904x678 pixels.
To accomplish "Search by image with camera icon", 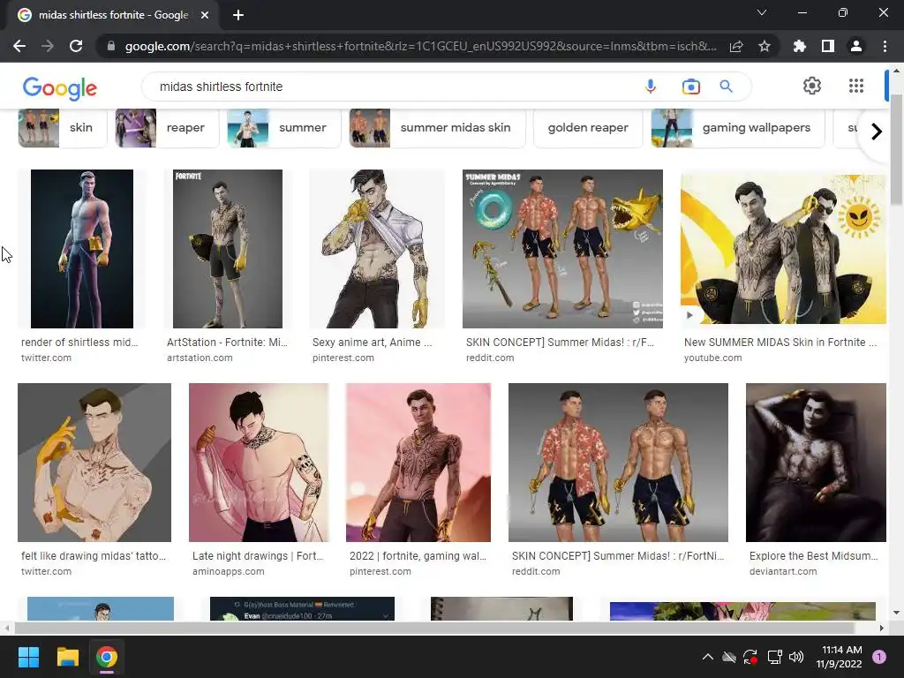I will [690, 87].
